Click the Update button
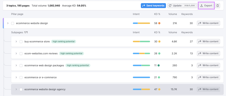The width and height of the screenshot is (226, 96). (182, 6)
